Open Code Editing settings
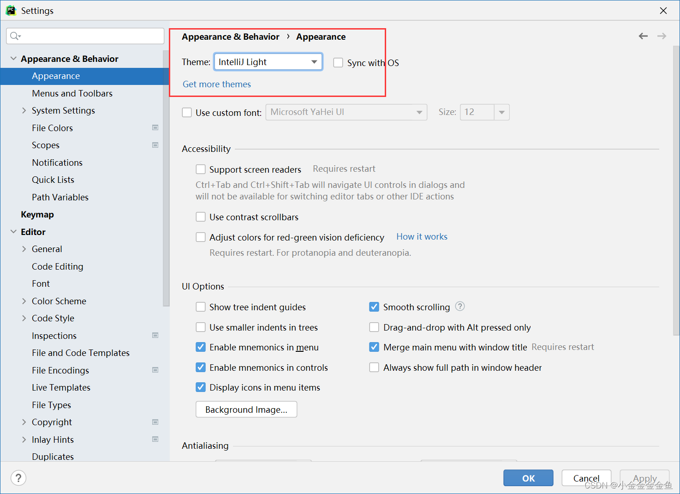The height and width of the screenshot is (494, 680). [x=58, y=266]
